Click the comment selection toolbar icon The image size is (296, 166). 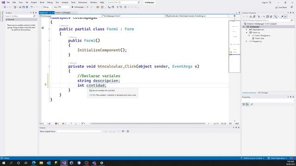click(x=117, y=7)
